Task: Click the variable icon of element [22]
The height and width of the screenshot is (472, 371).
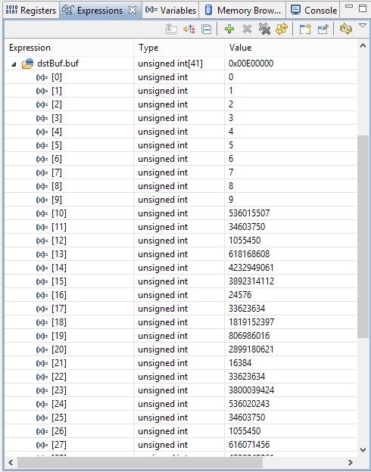Action: tap(42, 377)
